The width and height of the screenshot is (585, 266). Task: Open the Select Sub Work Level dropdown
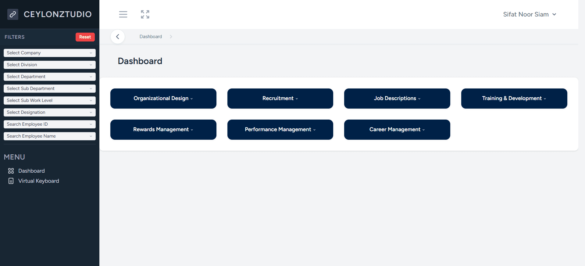[x=50, y=100]
